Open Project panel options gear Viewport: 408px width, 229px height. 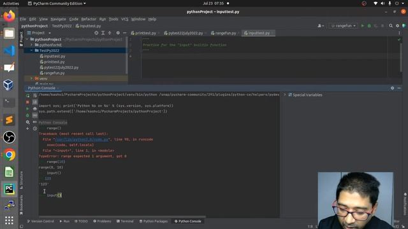(x=118, y=33)
